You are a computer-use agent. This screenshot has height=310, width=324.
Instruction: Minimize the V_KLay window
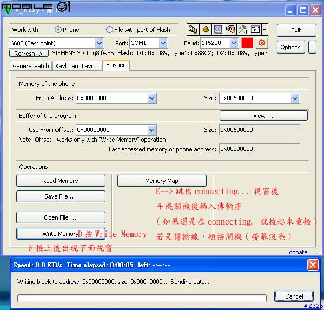click(x=290, y=10)
